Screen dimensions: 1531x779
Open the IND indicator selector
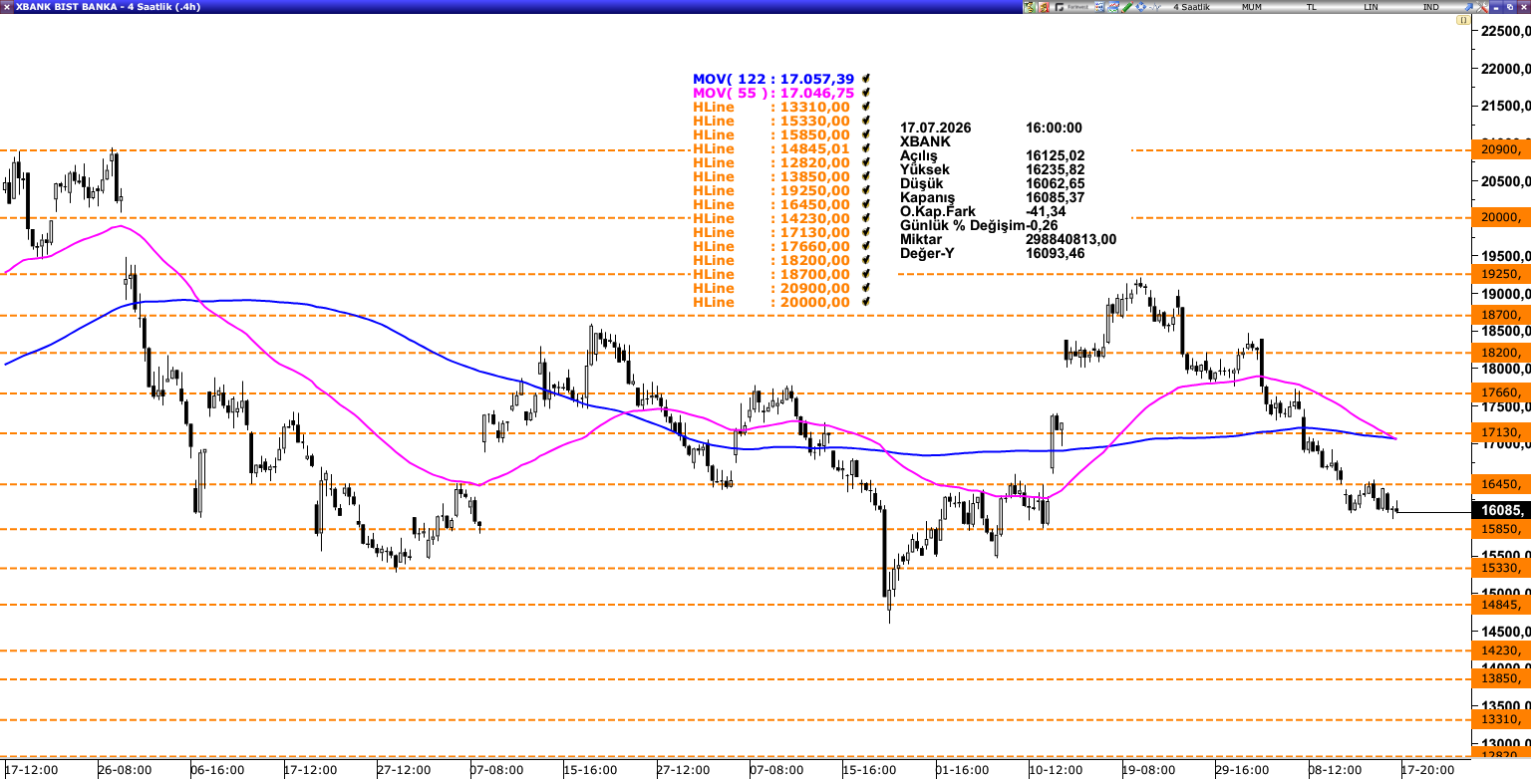(x=1431, y=7)
